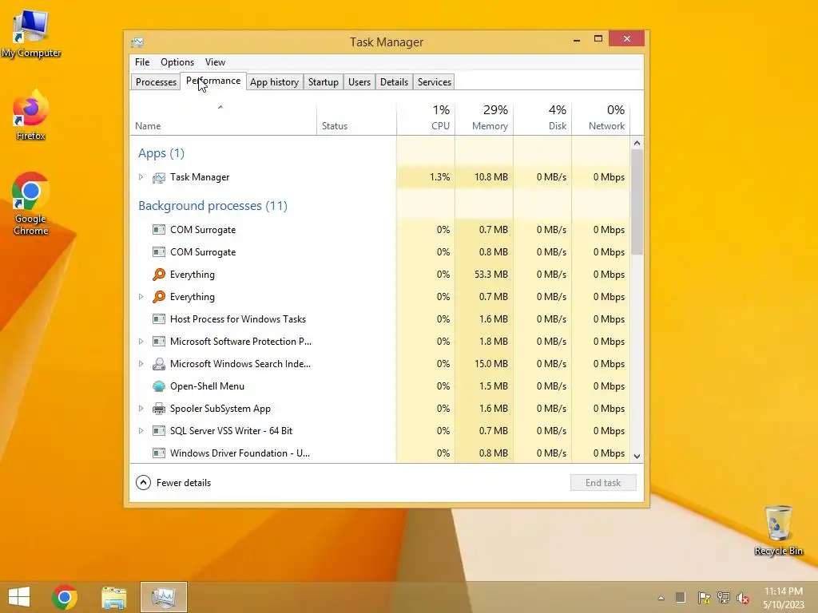Click the Task Manager title bar icon
The width and height of the screenshot is (818, 613).
pos(137,42)
